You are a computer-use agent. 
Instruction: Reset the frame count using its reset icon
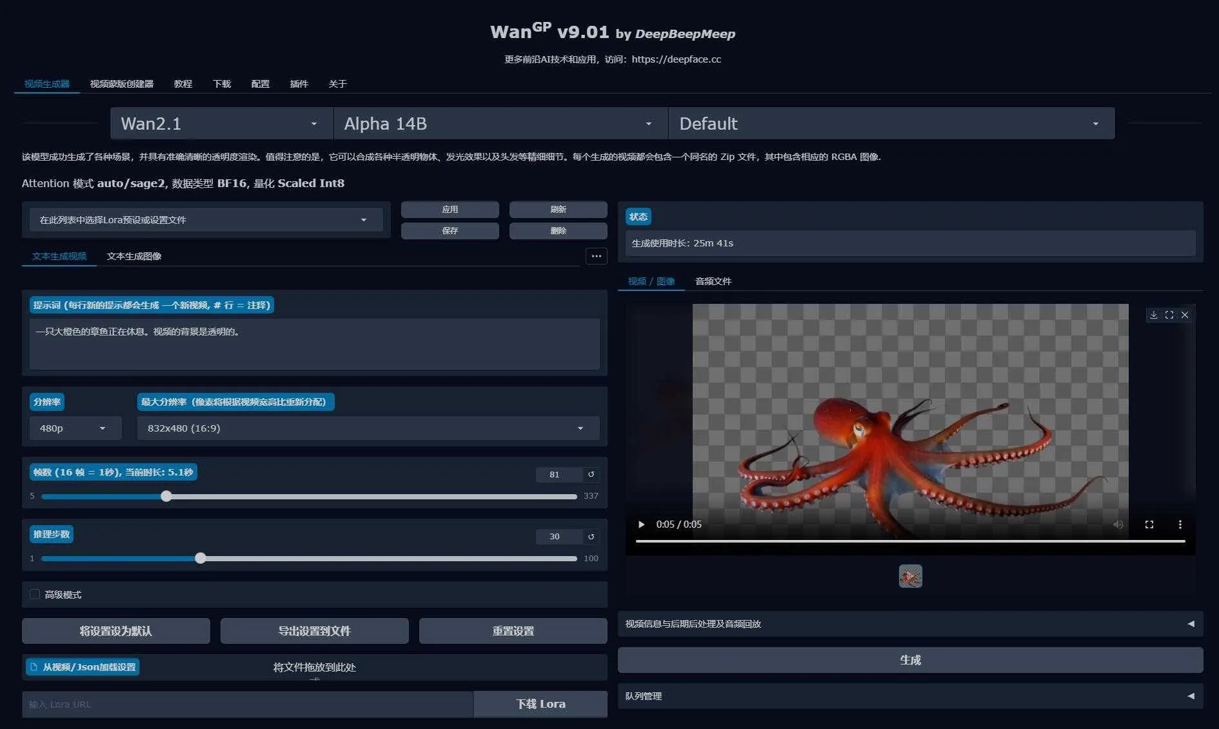click(x=591, y=474)
